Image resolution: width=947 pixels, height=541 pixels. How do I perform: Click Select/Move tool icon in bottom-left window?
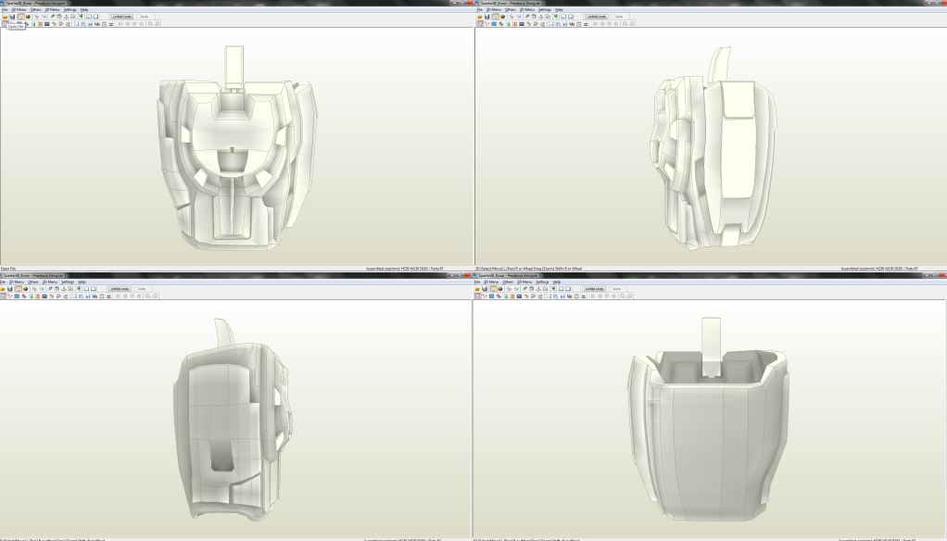(3, 296)
